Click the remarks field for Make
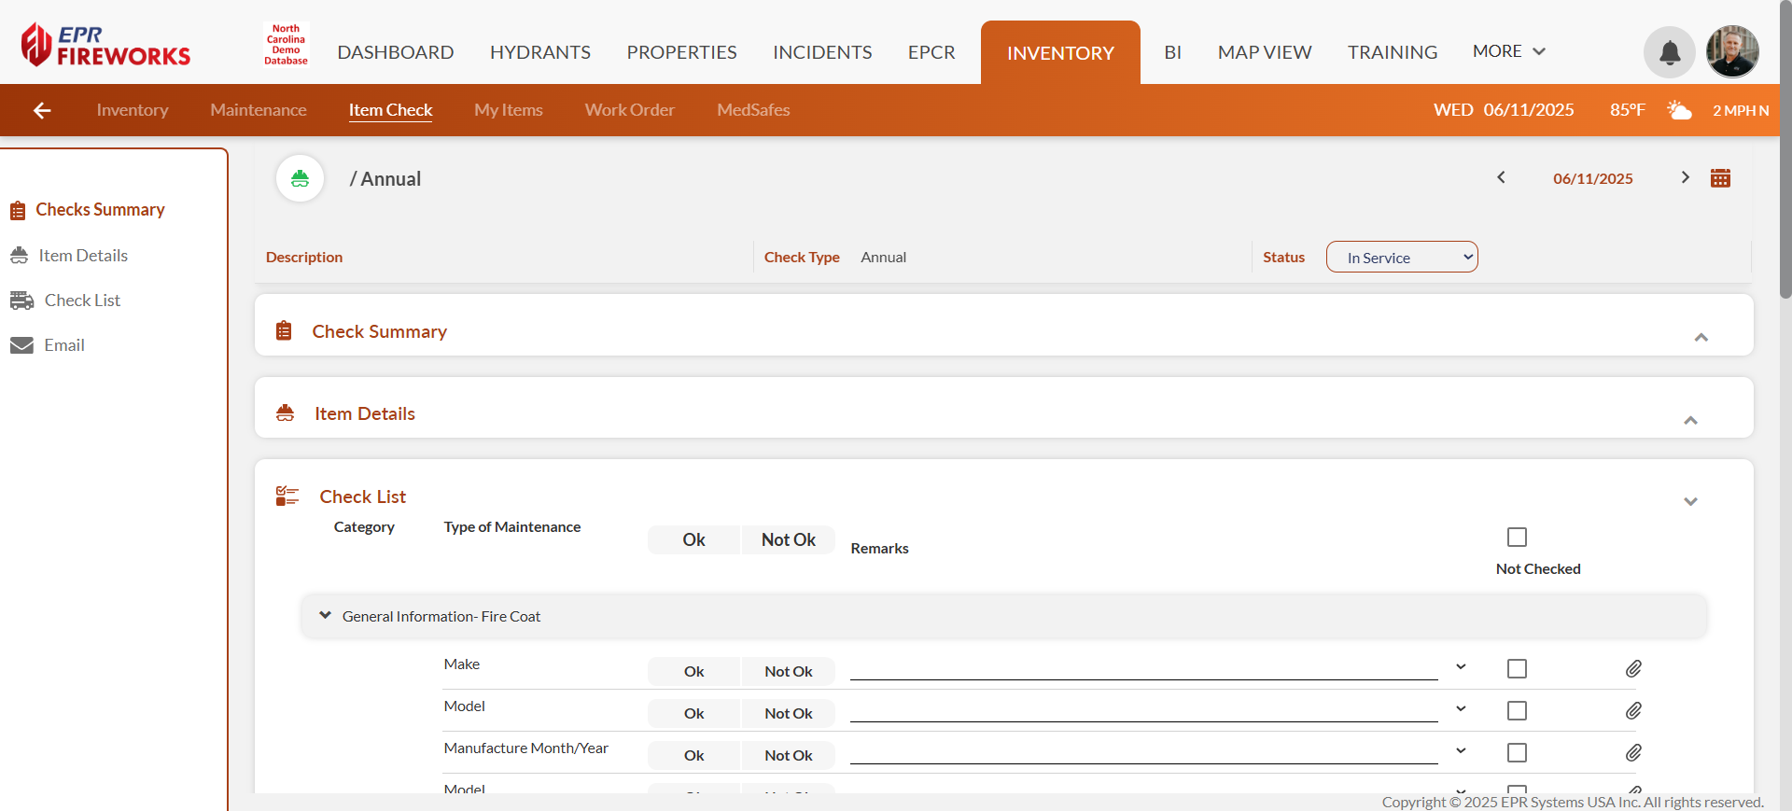Screen dimensions: 1792x811 click(1143, 669)
